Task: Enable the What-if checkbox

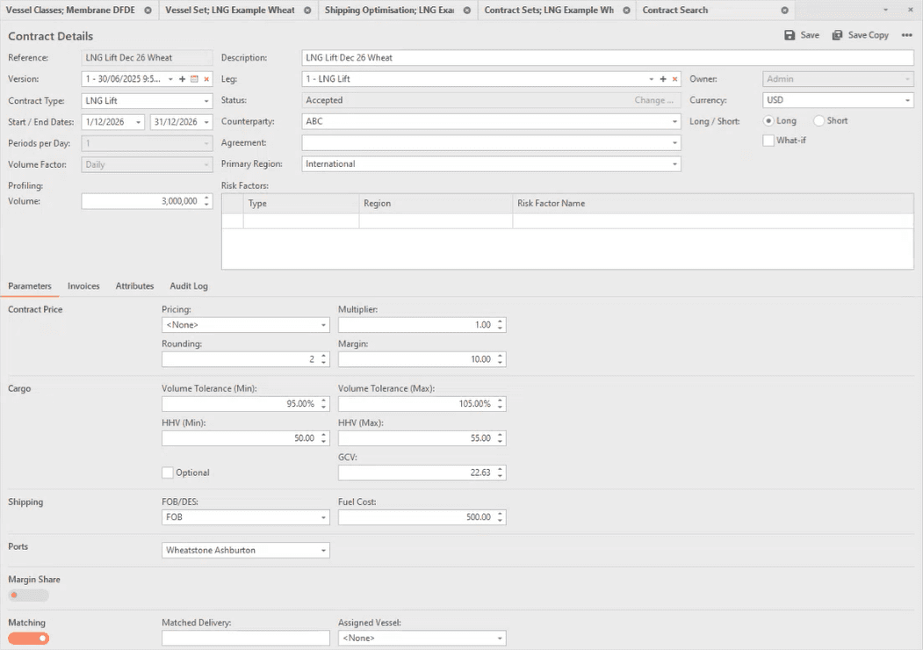Action: (768, 141)
